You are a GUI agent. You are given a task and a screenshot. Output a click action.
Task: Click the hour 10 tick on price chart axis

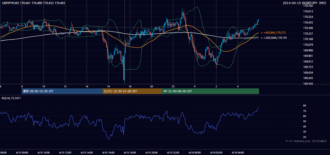pyautogui.click(x=44, y=87)
